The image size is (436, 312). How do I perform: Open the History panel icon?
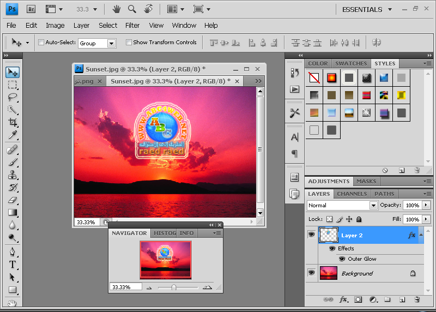coord(294,73)
